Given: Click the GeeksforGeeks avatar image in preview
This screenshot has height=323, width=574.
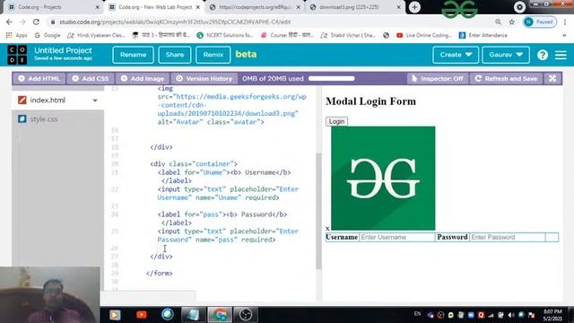Looking at the screenshot, I should [x=383, y=178].
